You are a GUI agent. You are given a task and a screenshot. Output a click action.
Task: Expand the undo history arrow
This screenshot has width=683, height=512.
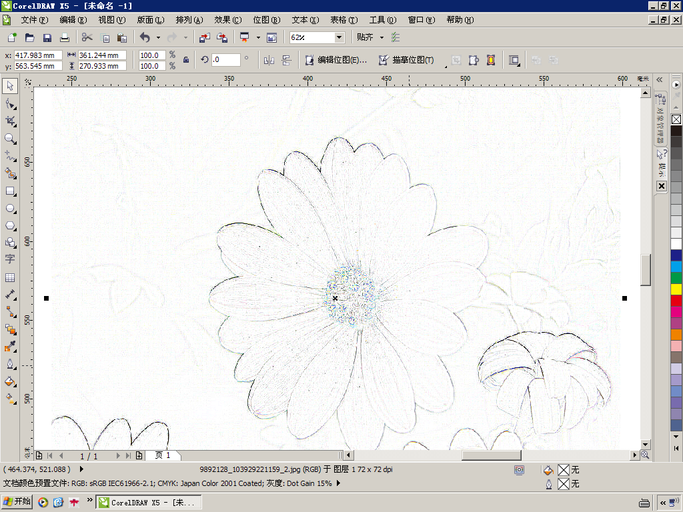tap(158, 38)
